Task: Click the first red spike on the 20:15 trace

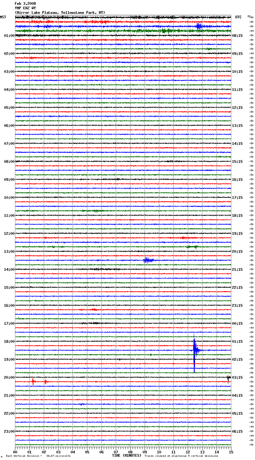Action: point(33,382)
